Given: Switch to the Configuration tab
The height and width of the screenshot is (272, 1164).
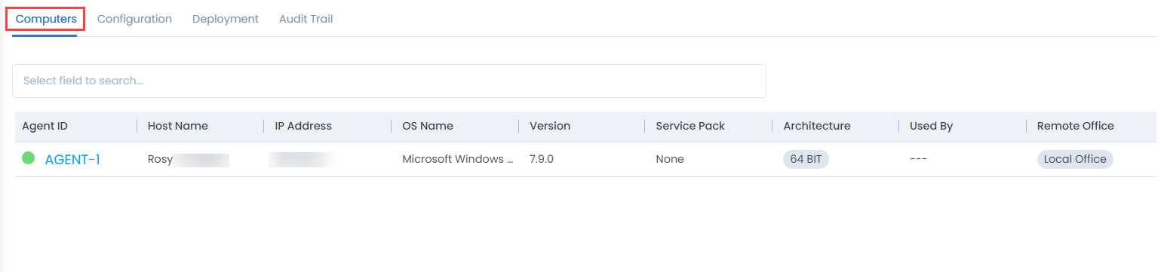Looking at the screenshot, I should click(134, 19).
